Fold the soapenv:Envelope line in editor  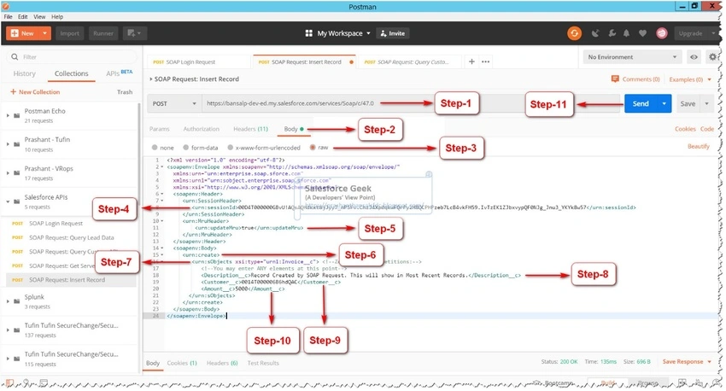162,167
